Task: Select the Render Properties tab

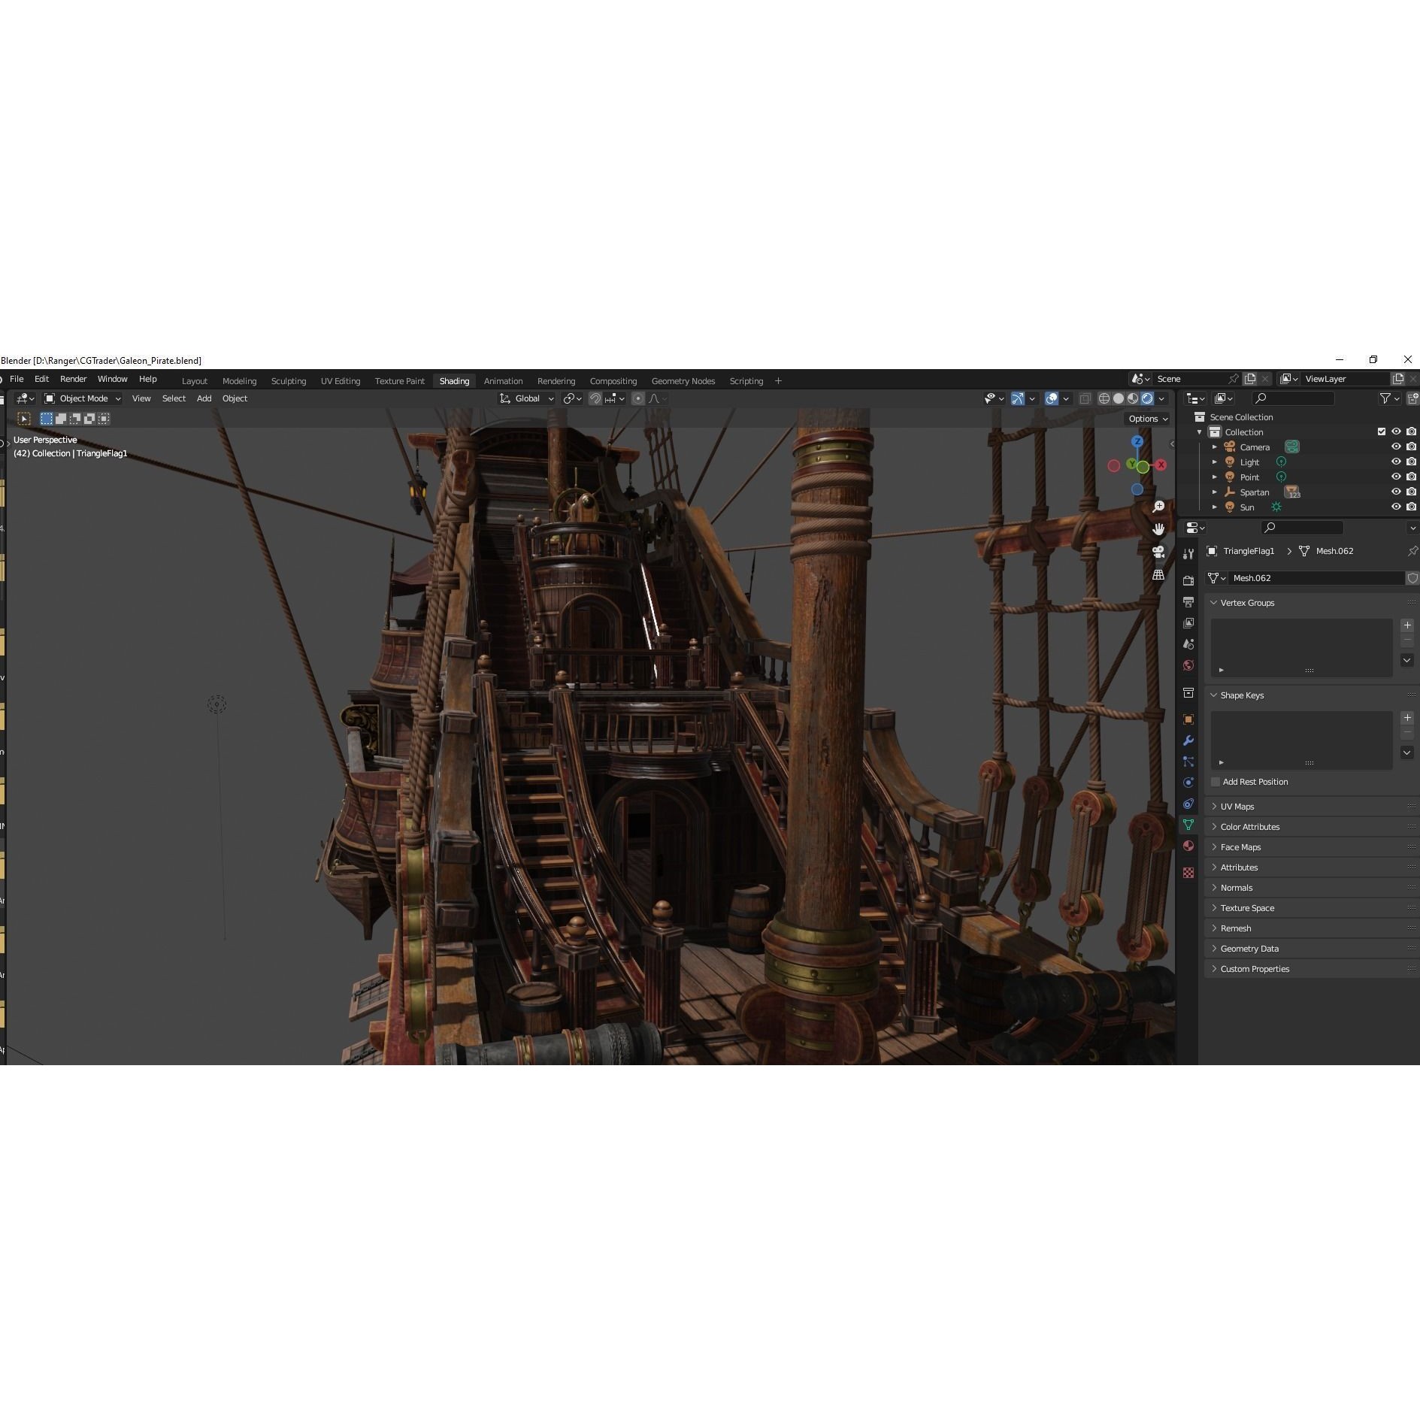Action: (1188, 580)
